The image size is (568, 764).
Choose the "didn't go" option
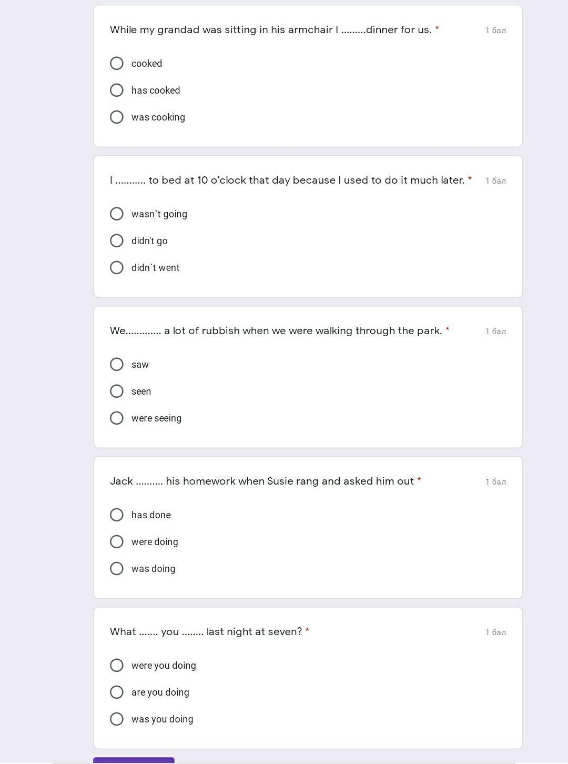[x=117, y=241]
